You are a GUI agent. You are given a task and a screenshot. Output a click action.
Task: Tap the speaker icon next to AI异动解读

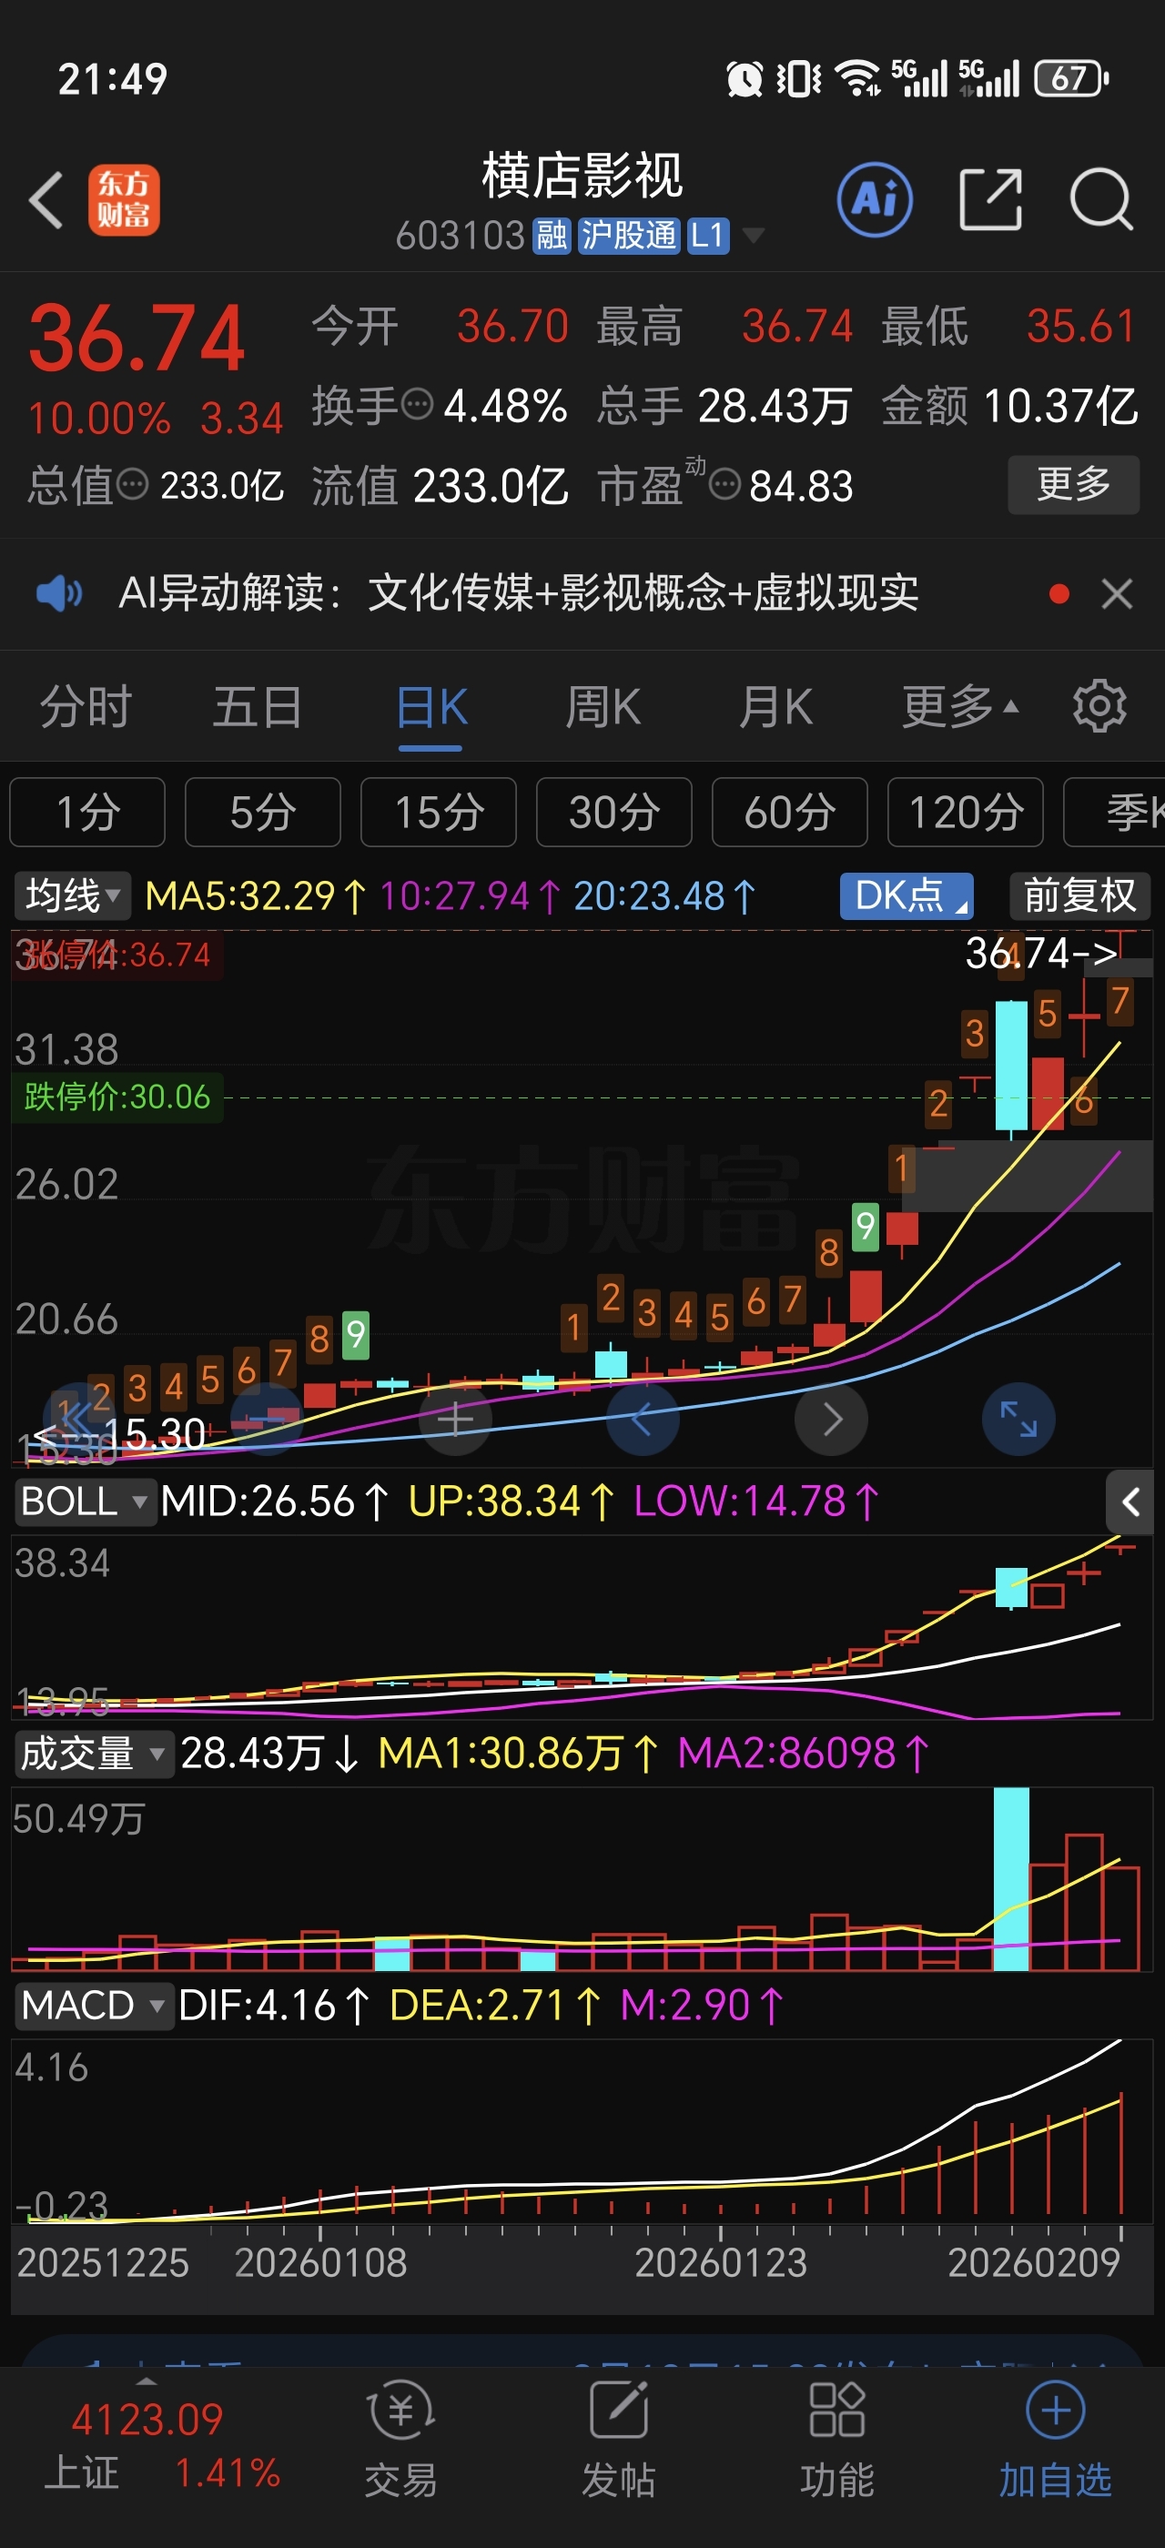pos(59,593)
